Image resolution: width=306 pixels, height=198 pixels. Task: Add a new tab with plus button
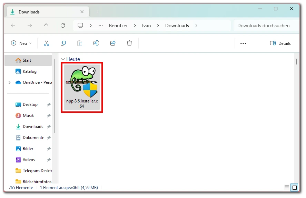tap(97, 12)
